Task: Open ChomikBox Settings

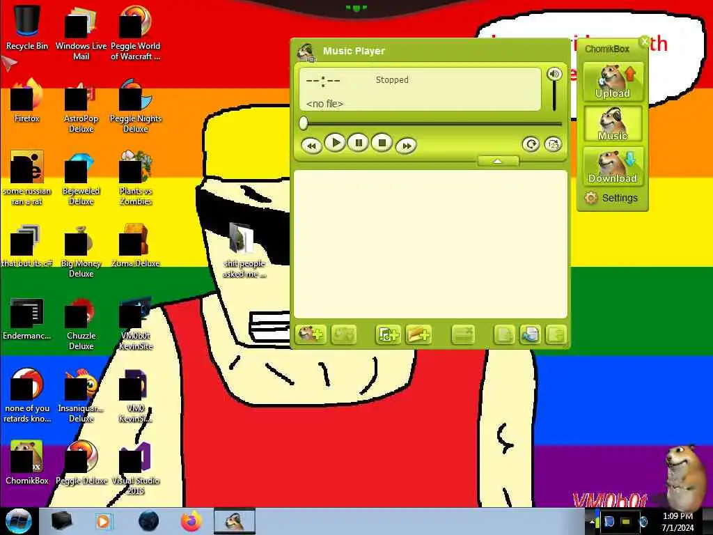Action: tap(611, 198)
